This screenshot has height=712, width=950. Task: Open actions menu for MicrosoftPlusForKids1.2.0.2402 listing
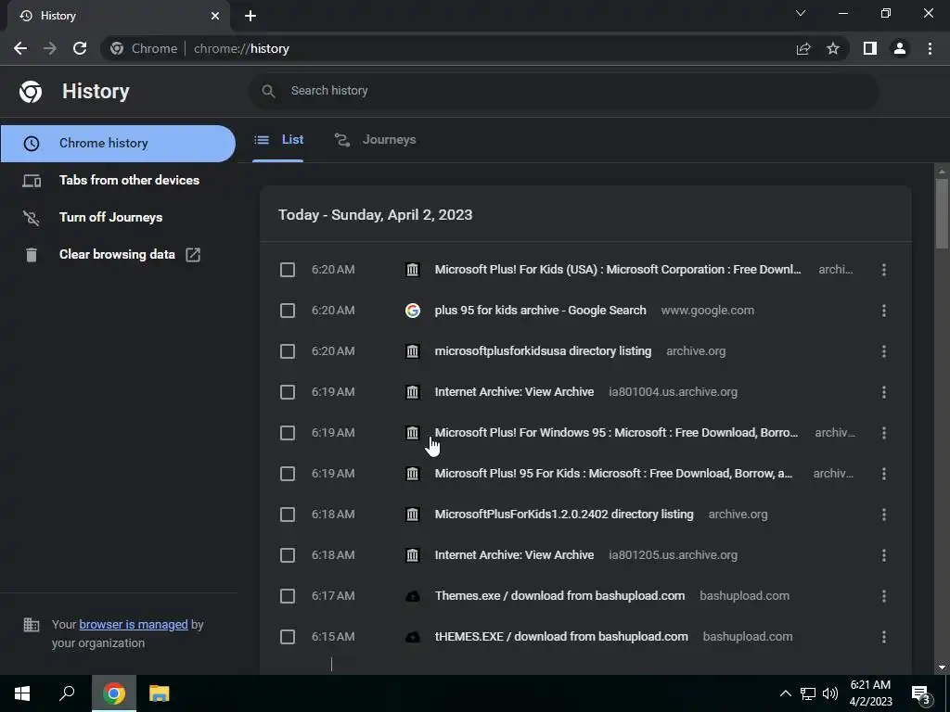click(884, 515)
